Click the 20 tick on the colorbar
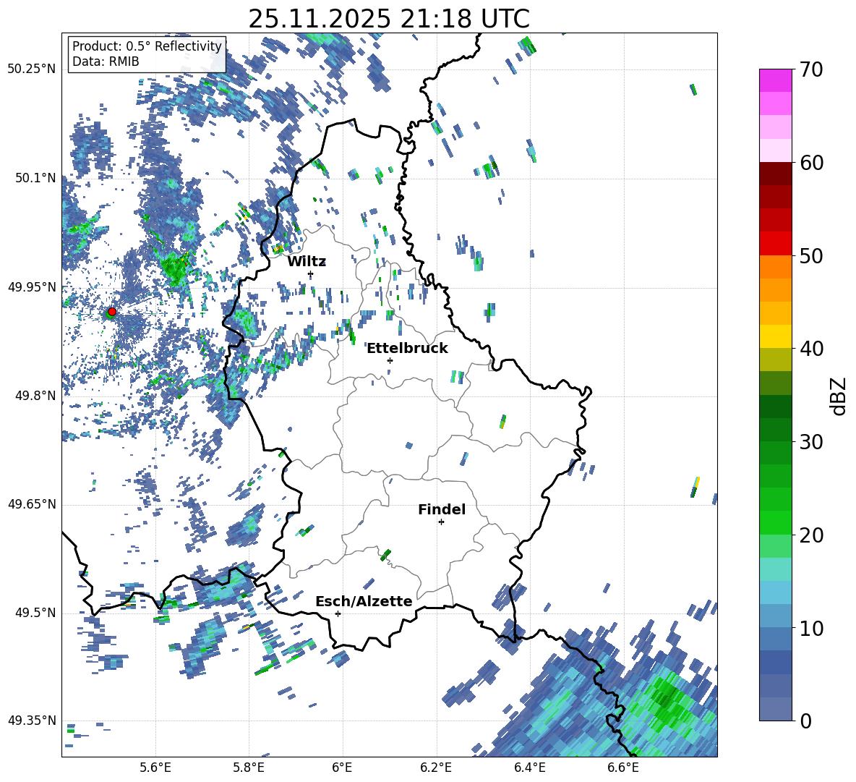The width and height of the screenshot is (856, 782). (x=811, y=535)
